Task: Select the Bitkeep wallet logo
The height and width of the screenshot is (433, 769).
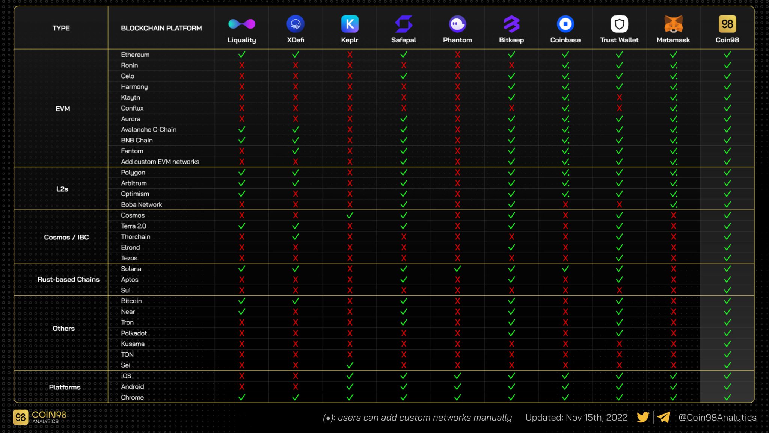Action: tap(511, 24)
